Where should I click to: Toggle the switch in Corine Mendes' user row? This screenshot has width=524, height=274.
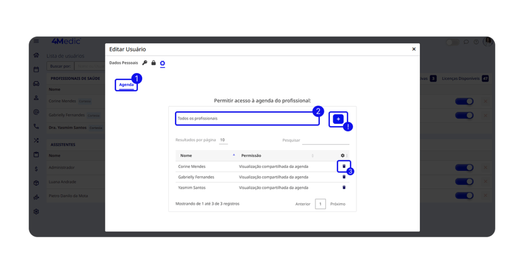(464, 102)
